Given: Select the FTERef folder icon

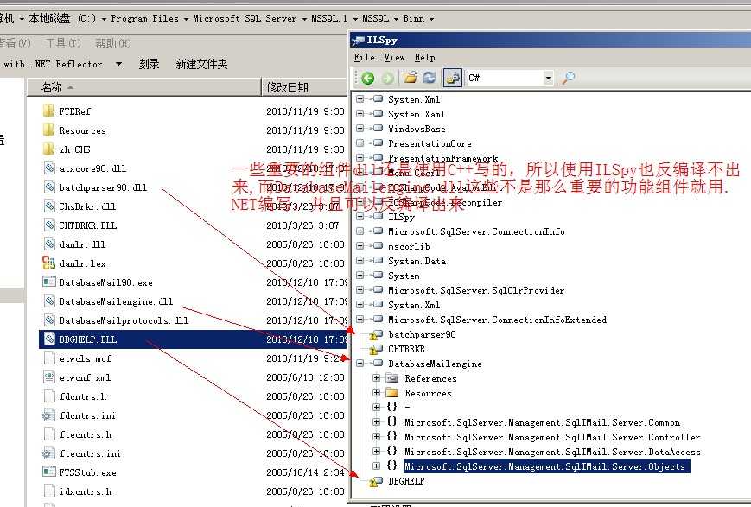Looking at the screenshot, I should pos(48,111).
